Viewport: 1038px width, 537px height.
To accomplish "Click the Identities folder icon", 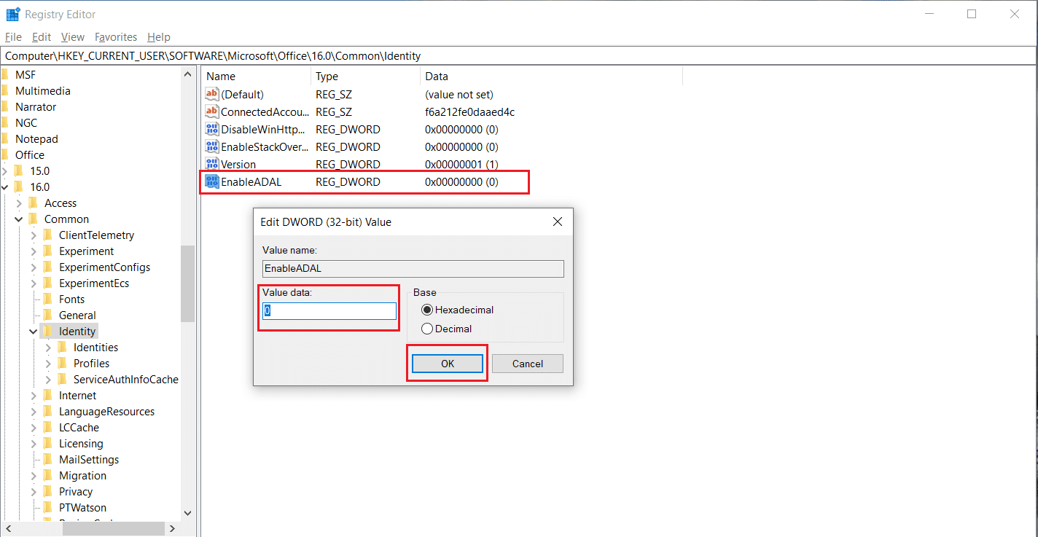I will point(63,348).
